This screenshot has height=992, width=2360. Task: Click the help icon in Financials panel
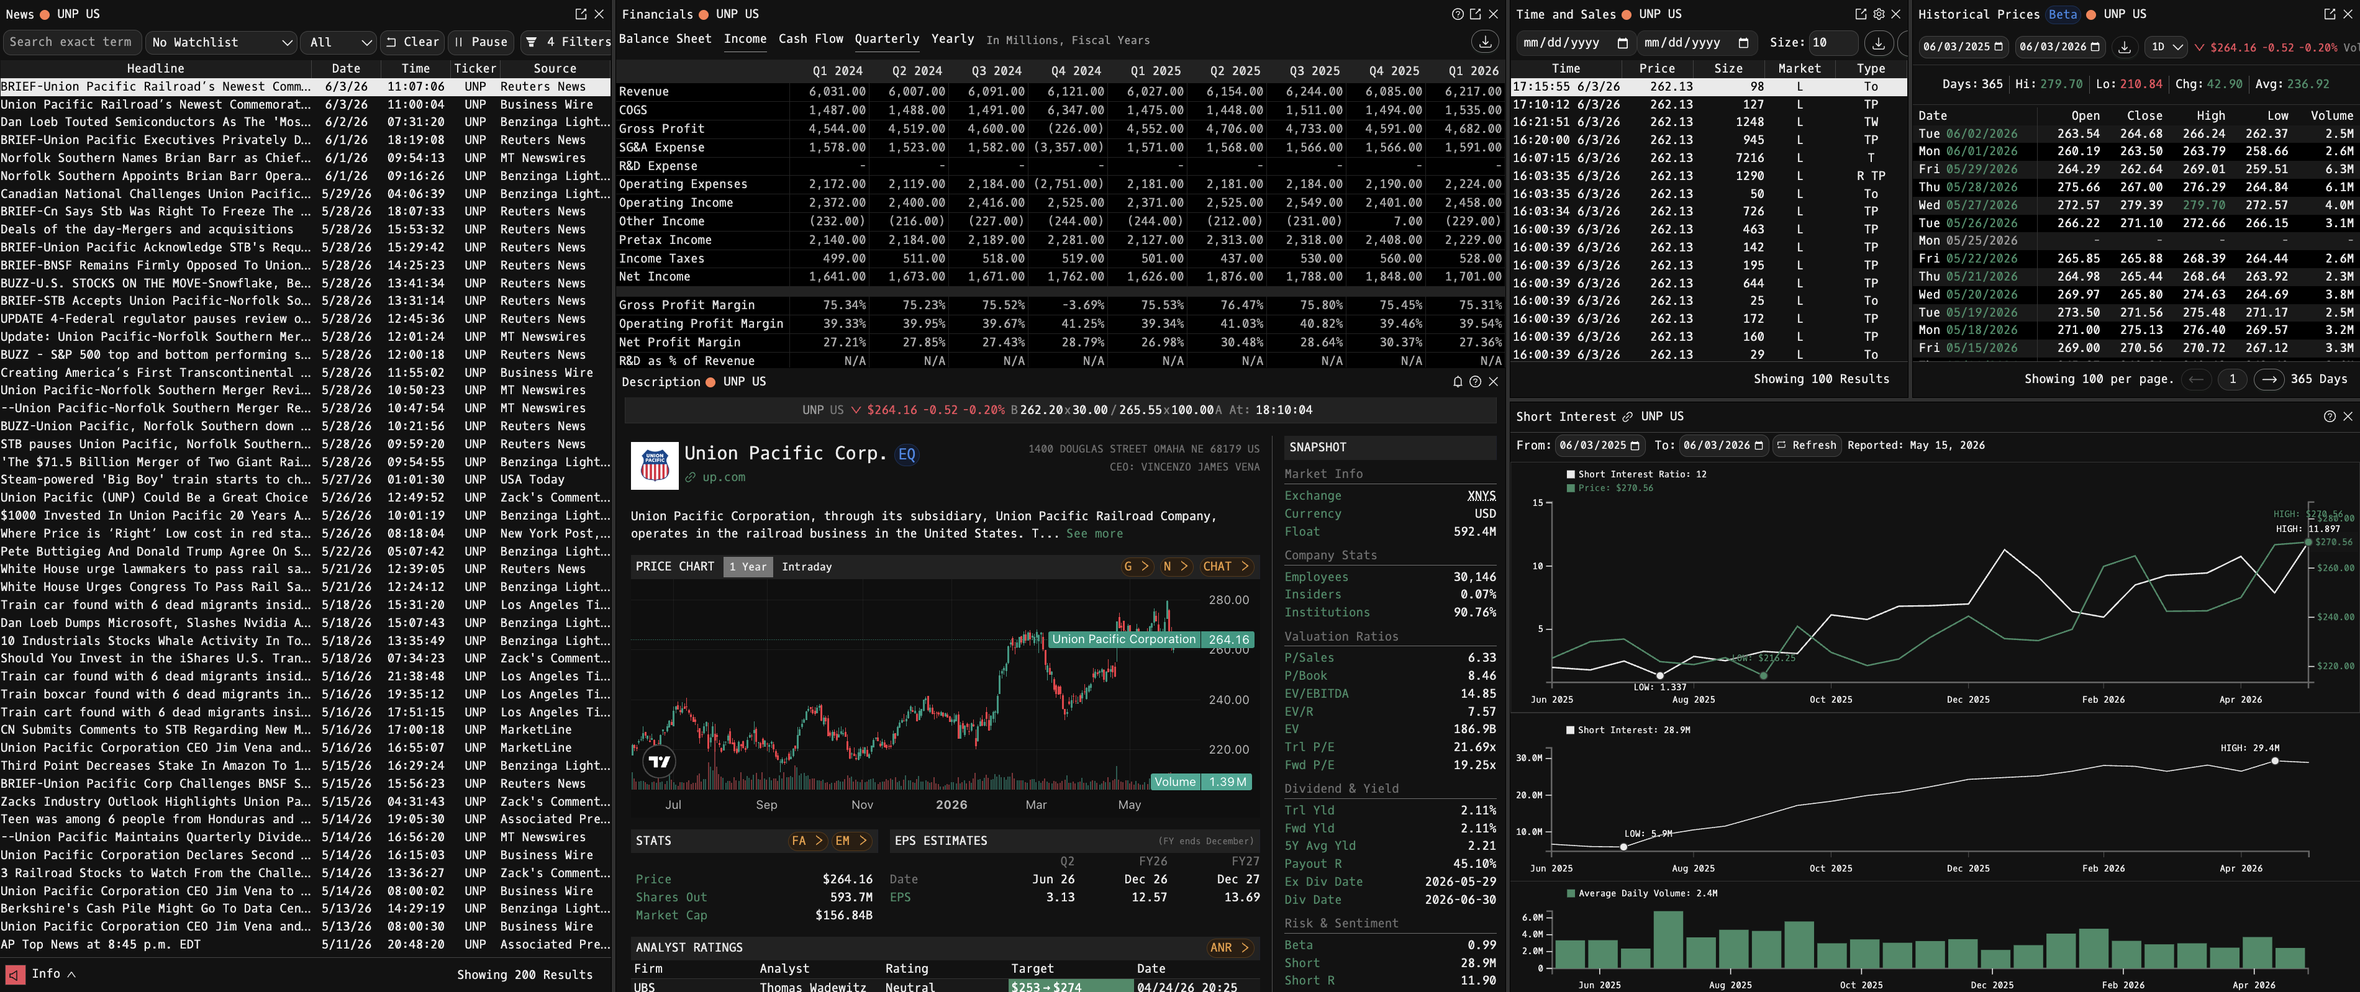pos(1458,14)
